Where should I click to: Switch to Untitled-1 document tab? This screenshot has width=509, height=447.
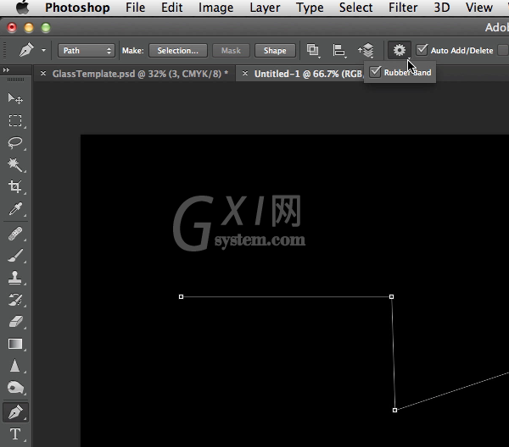309,74
